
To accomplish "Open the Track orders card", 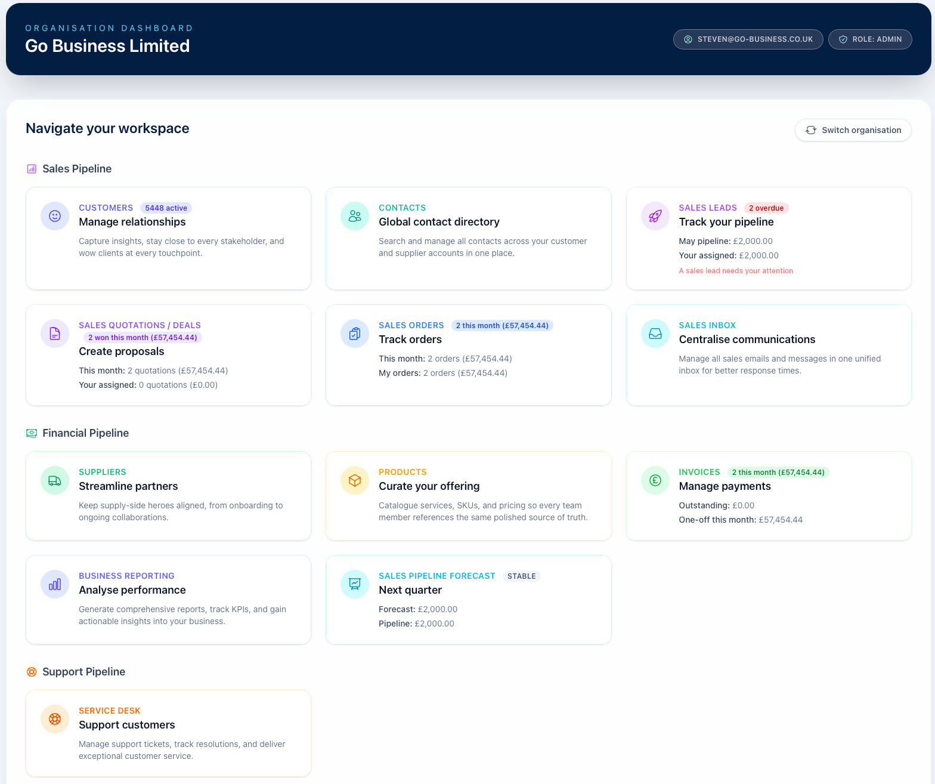I will point(468,355).
